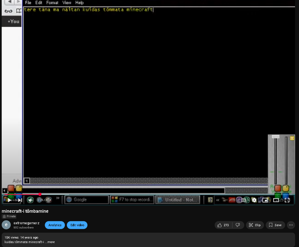Click the ATI tray icon
299x247 pixels.
(x=232, y=200)
